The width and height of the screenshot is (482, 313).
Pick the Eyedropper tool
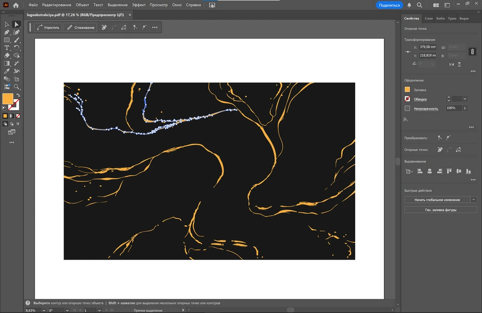7,71
